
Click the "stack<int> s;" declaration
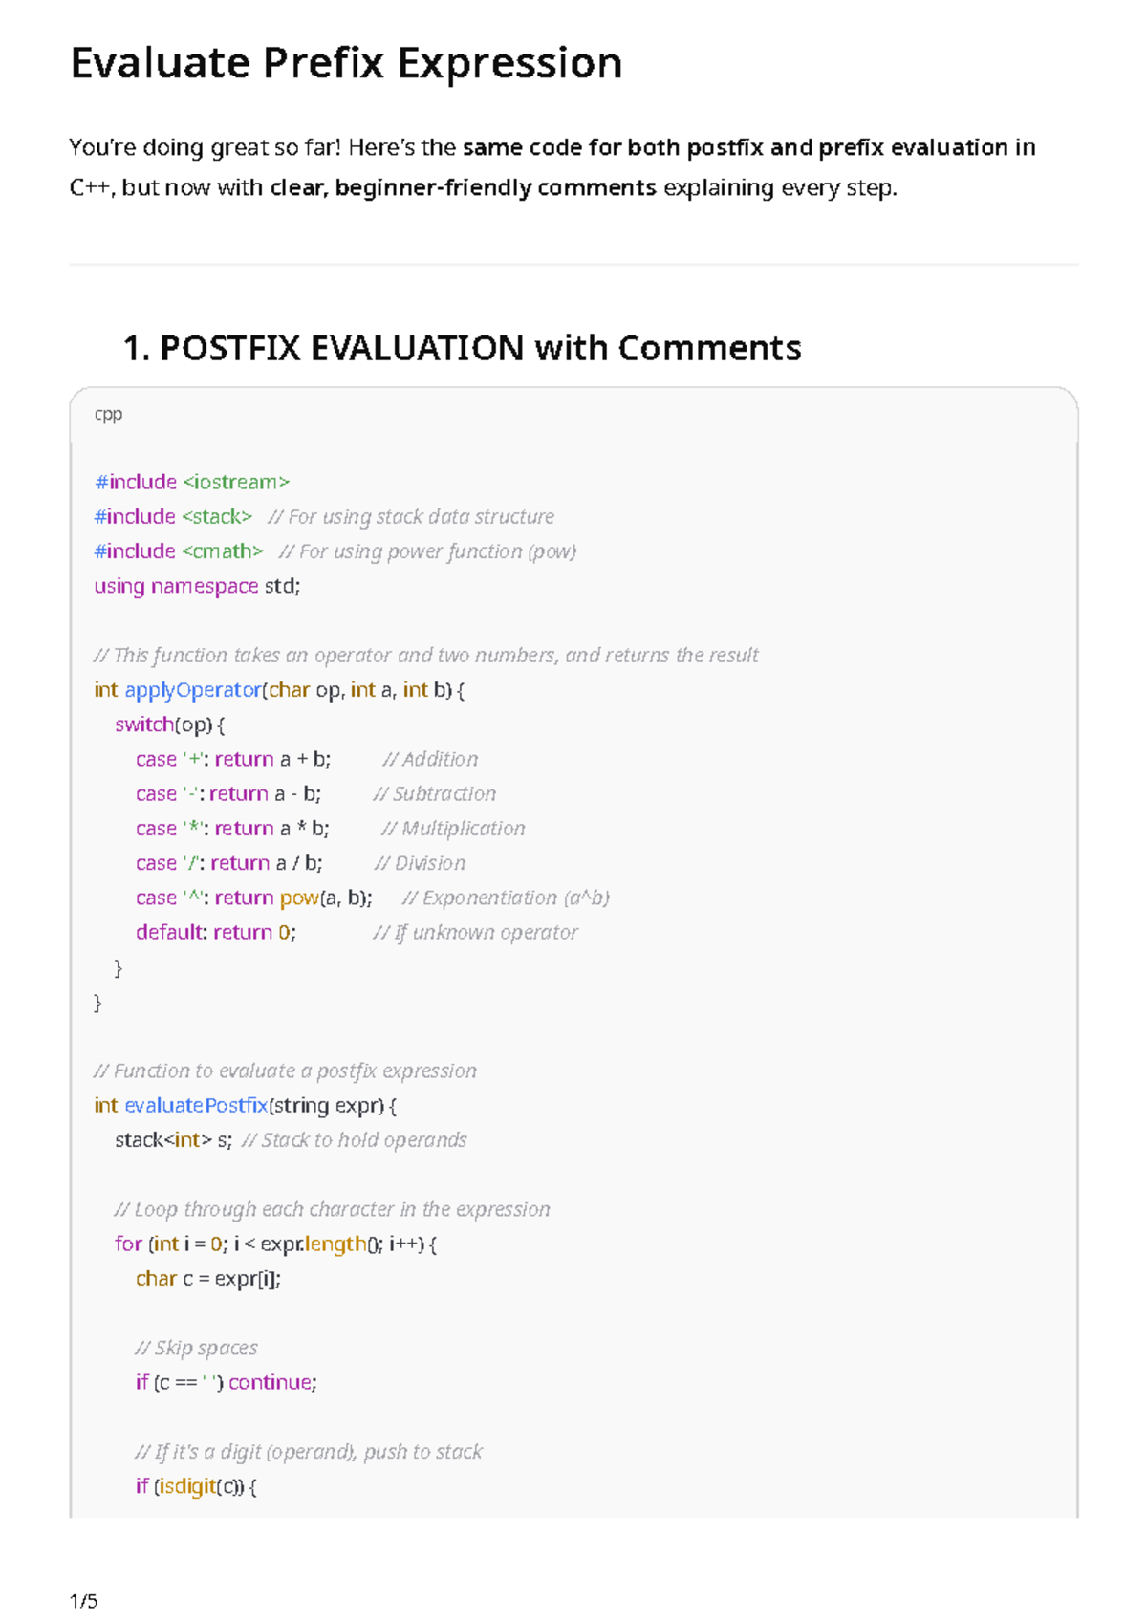173,1140
